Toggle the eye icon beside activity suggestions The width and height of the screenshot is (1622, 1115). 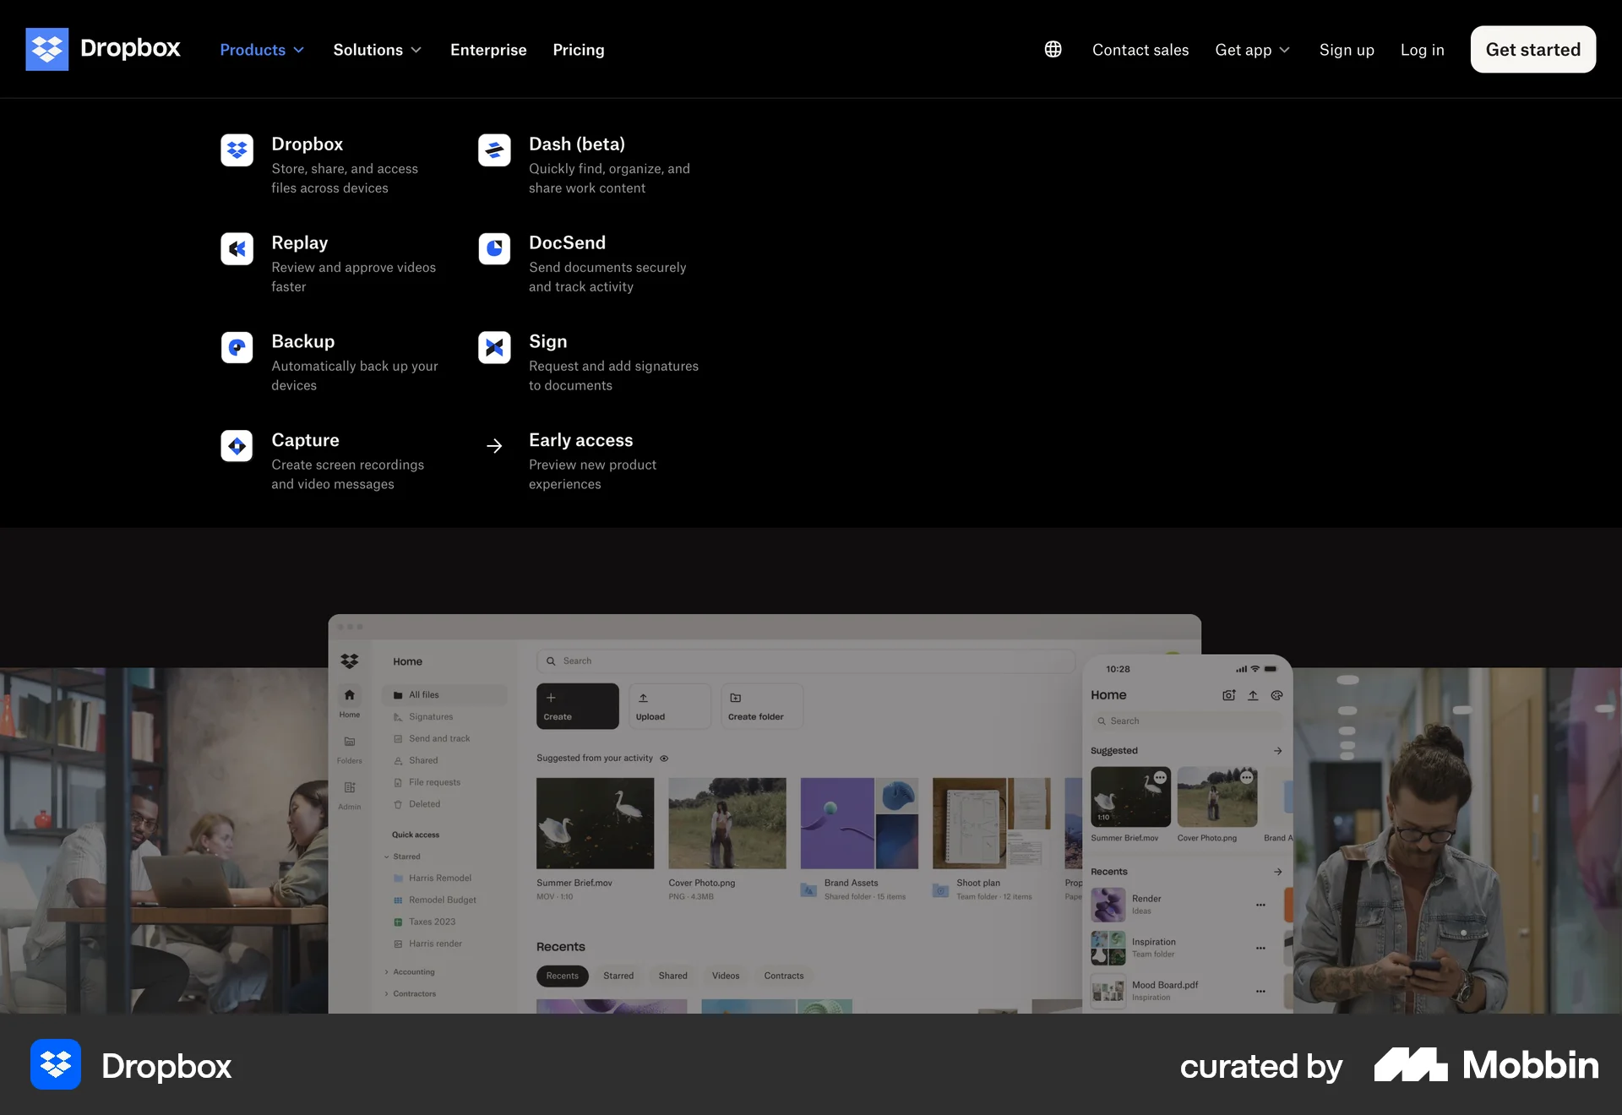tap(664, 758)
